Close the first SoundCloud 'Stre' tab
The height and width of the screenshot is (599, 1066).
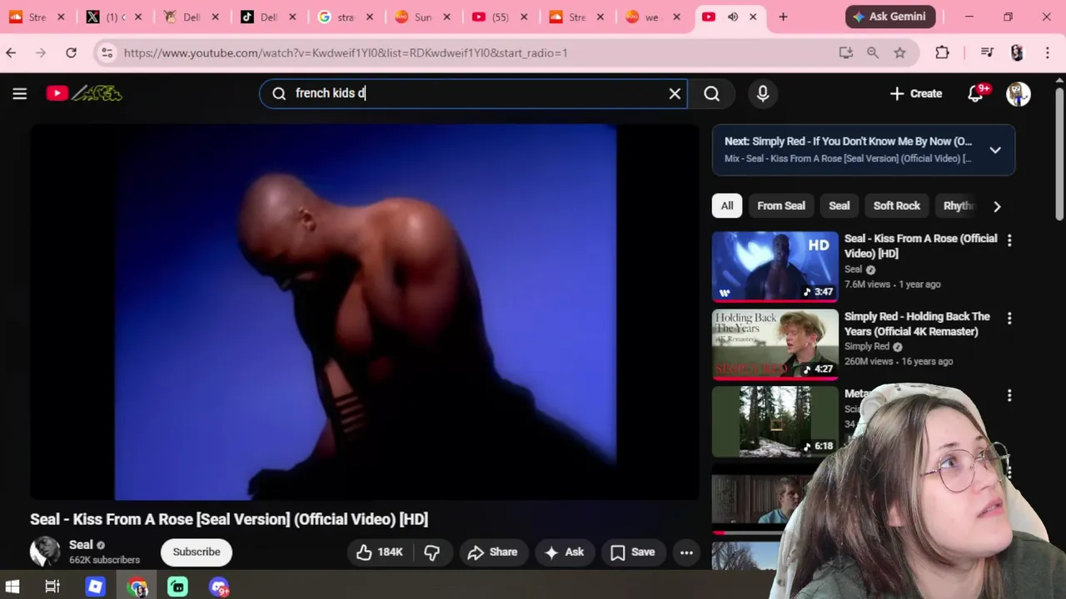coord(61,17)
